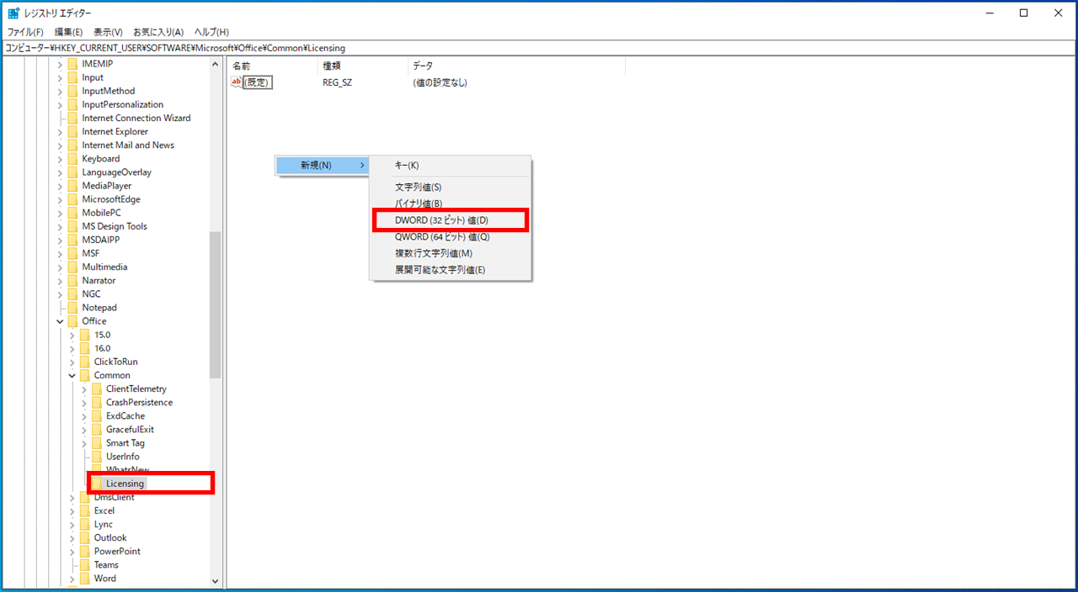Click the MicrosoftEdge folder icon

tap(72, 199)
